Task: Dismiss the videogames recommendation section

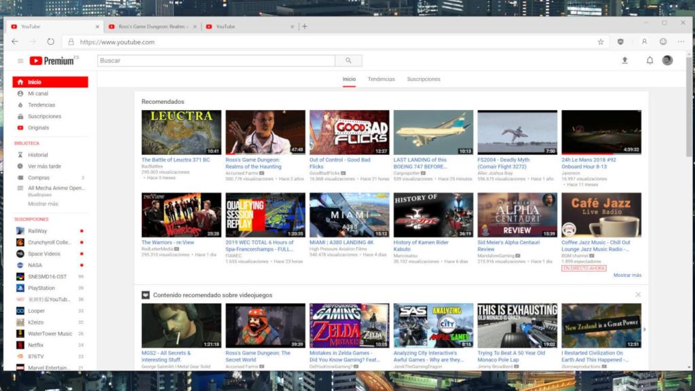Action: pyautogui.click(x=638, y=295)
